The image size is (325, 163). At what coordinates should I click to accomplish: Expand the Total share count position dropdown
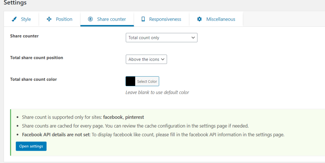click(146, 59)
